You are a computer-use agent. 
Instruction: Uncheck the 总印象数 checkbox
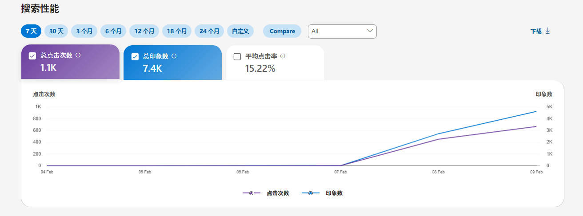coord(135,56)
